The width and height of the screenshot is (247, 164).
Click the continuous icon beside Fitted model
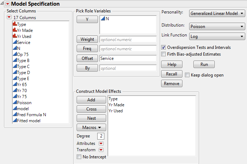[14, 121]
